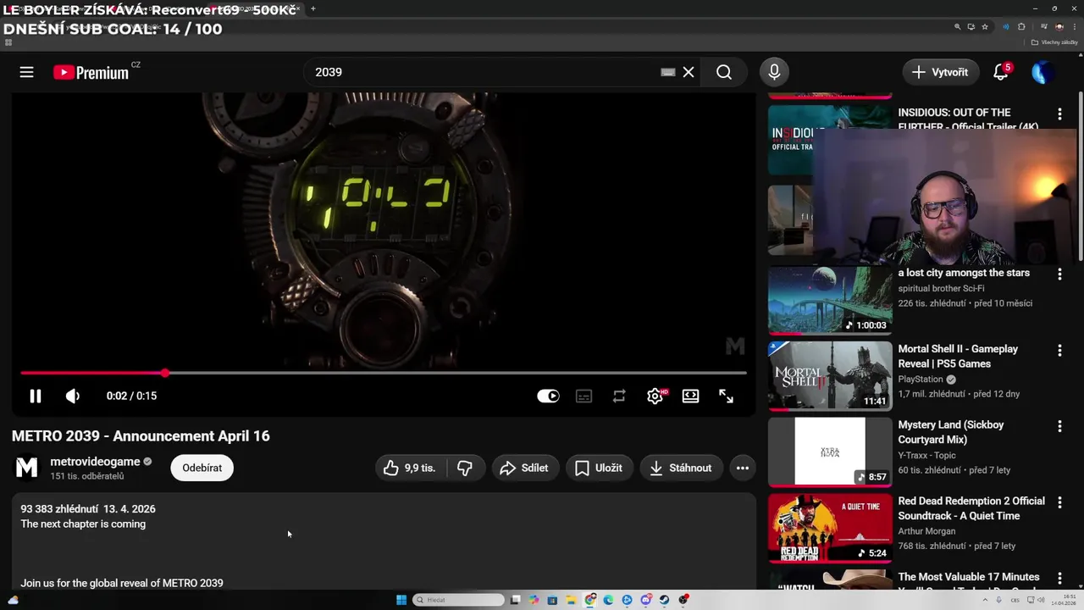Screen dimensions: 1084x610
Task: Pause the video
Action: pos(36,396)
